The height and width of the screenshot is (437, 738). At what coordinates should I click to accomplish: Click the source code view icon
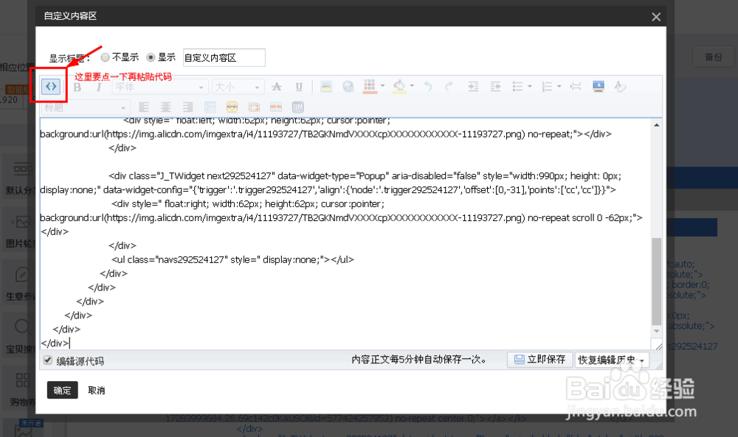(x=51, y=86)
